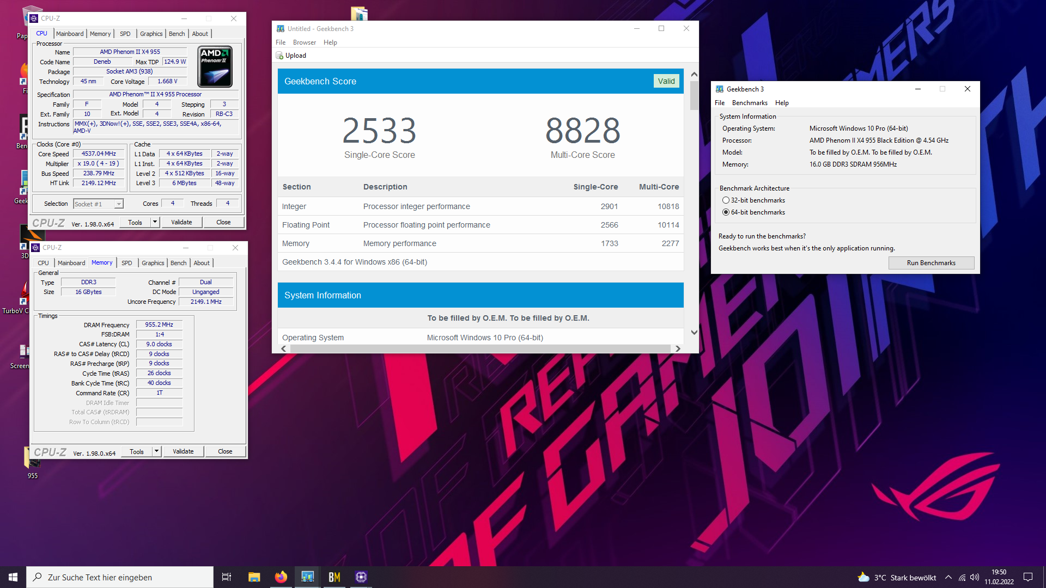Screen dimensions: 1046x588
Task: Switch to CPU-Z via taskbar icon
Action: point(361,577)
